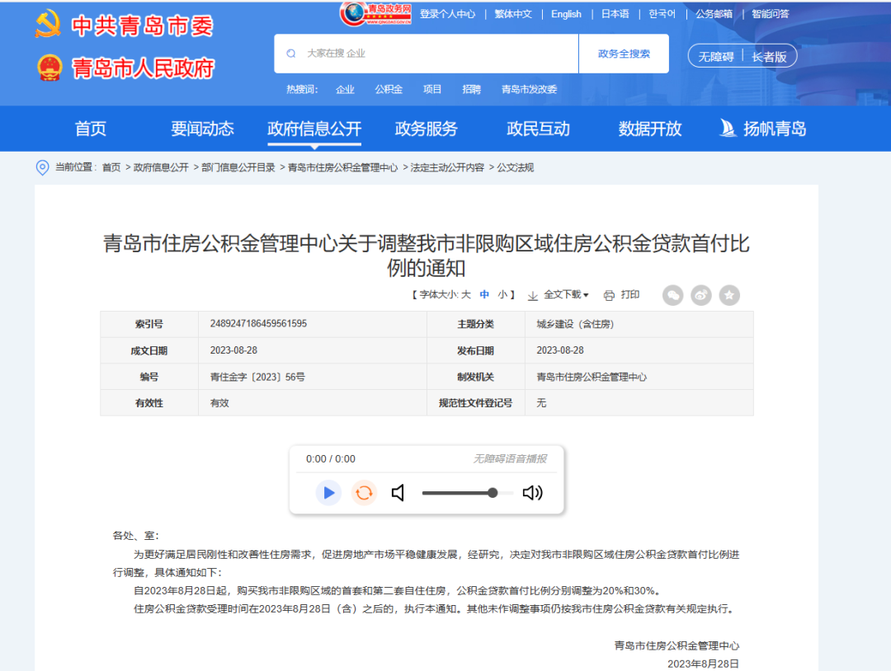Expand the 全文下载 download dropdown
This screenshot has width=891, height=671.
[x=559, y=295]
